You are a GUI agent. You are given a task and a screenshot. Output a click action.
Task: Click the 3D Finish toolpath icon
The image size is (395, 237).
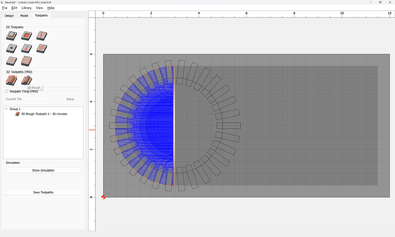(26, 80)
